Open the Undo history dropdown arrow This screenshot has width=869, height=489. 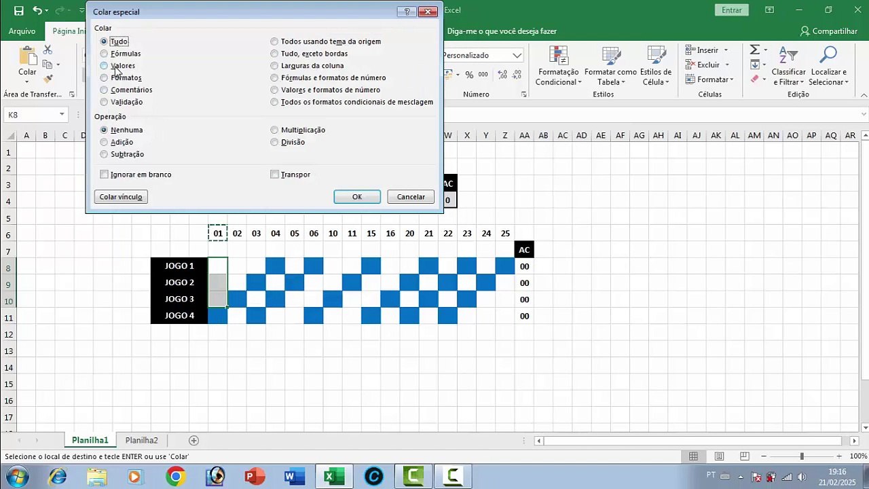pyautogui.click(x=47, y=11)
